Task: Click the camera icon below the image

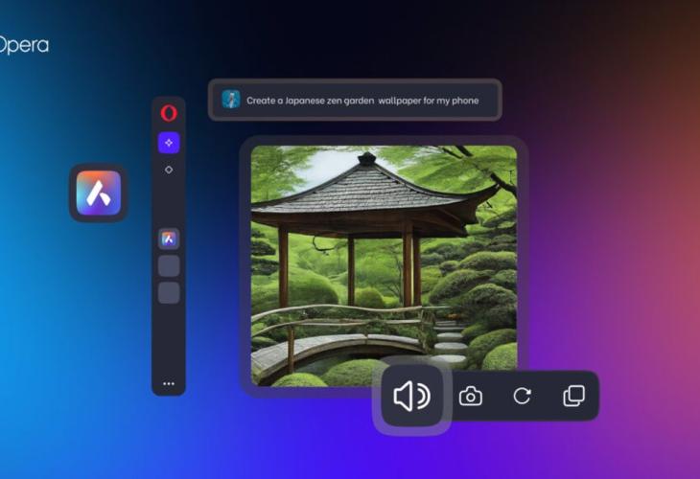Action: point(470,396)
